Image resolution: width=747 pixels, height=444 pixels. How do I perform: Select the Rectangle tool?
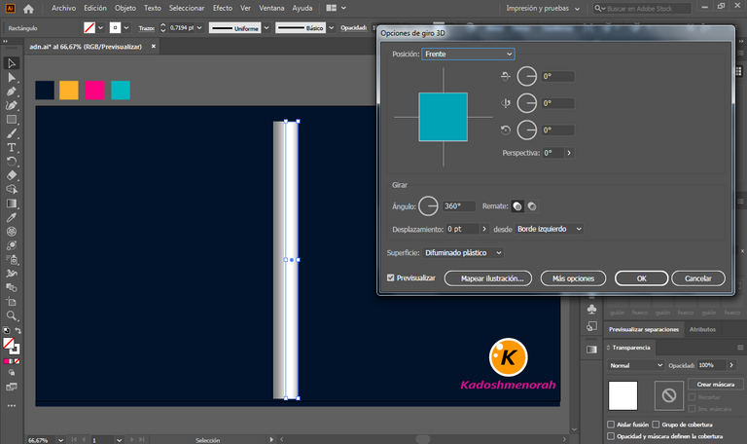click(x=12, y=119)
